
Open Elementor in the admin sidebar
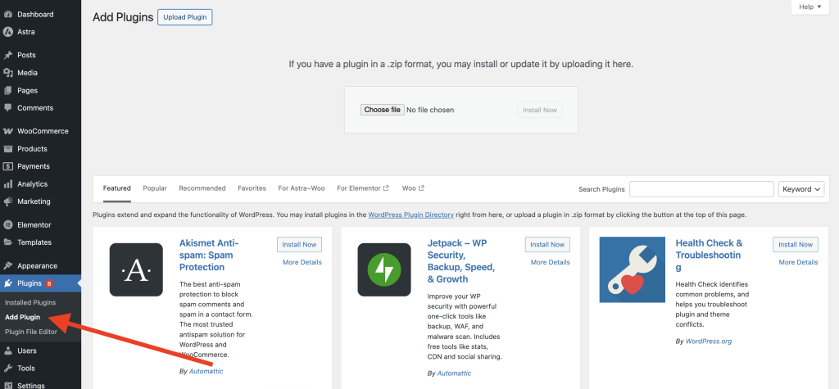[x=34, y=224]
